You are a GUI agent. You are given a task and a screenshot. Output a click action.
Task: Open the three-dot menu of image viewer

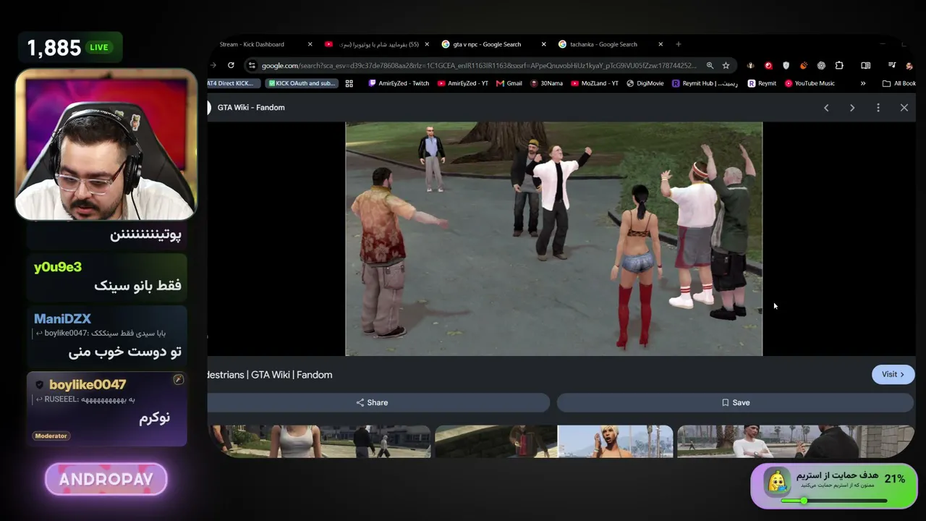click(x=878, y=108)
